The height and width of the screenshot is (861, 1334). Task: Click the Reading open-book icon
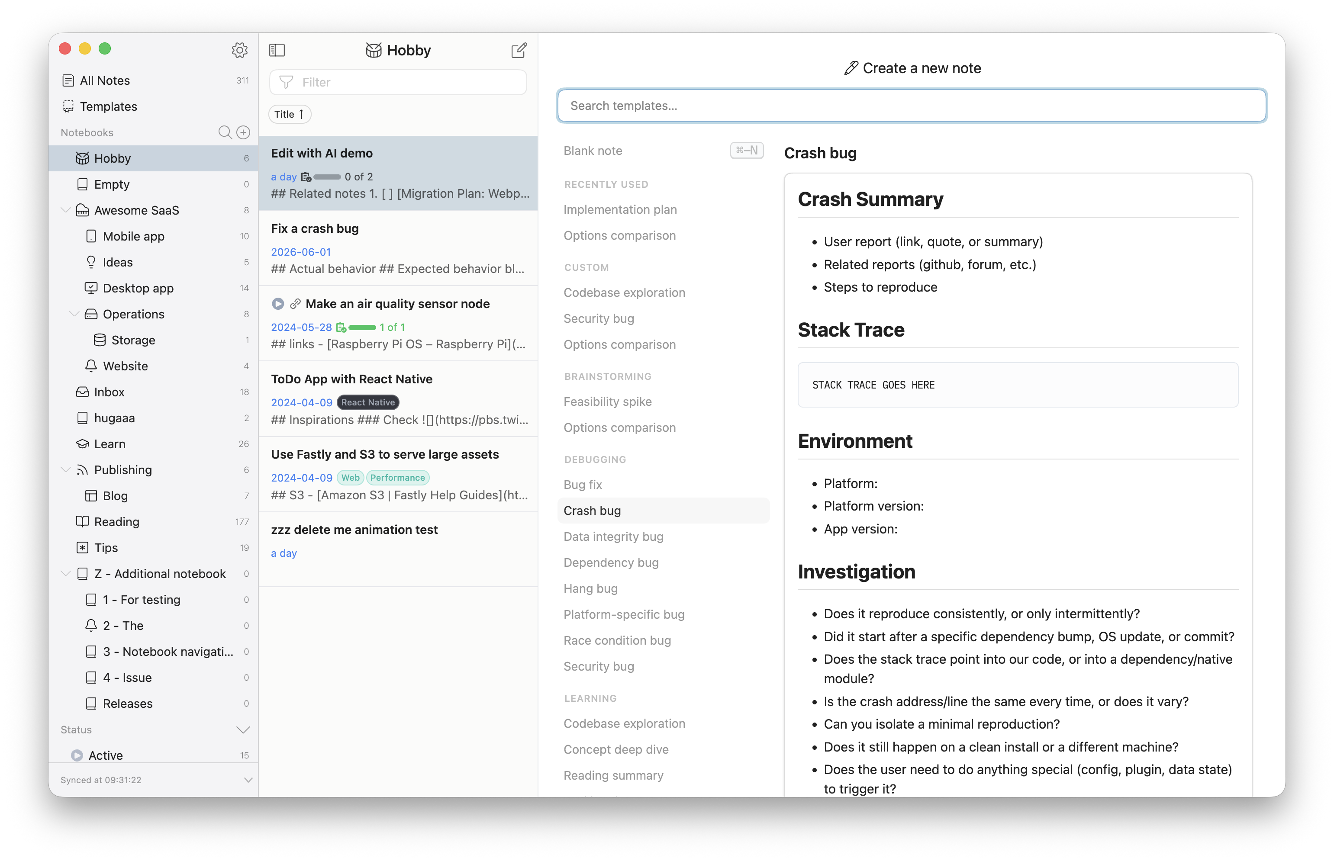coord(82,522)
